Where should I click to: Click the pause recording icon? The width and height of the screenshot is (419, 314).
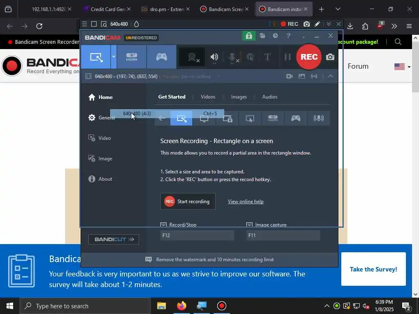pyautogui.click(x=288, y=57)
